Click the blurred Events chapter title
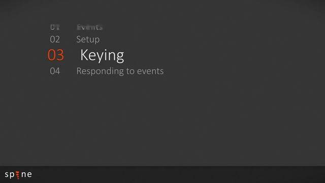The height and width of the screenshot is (183, 325). (x=89, y=27)
